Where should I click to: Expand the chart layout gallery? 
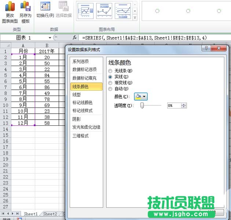click(135, 18)
